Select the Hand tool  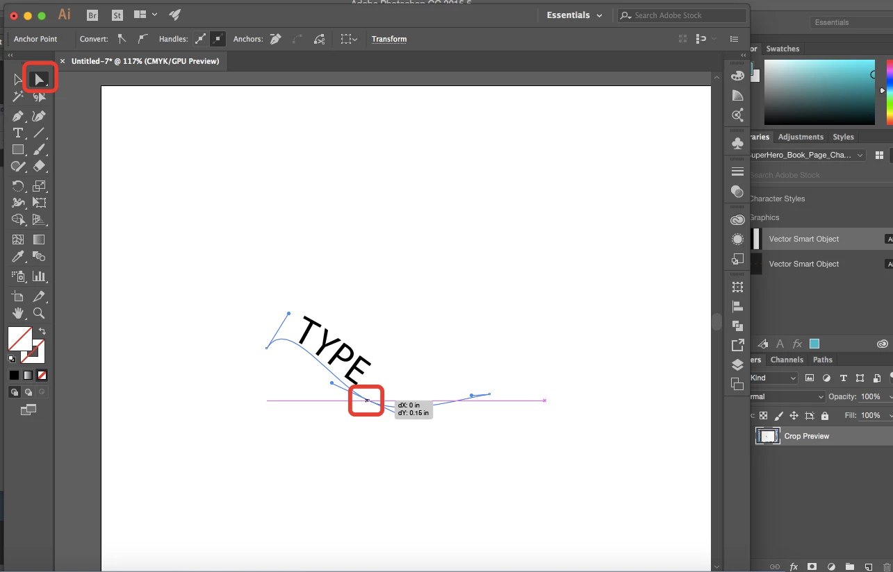[x=19, y=313]
